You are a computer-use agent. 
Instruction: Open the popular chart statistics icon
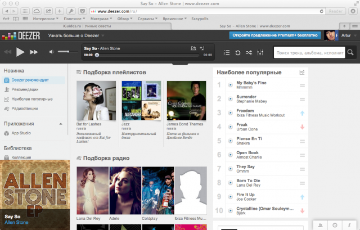coord(302,73)
